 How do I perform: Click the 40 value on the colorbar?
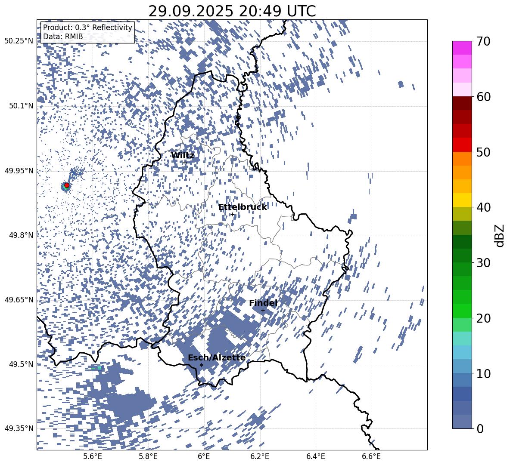[483, 207]
